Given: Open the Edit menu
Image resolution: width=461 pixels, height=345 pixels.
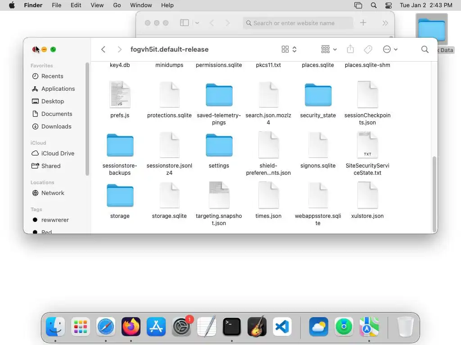Looking at the screenshot, I should [x=76, y=5].
